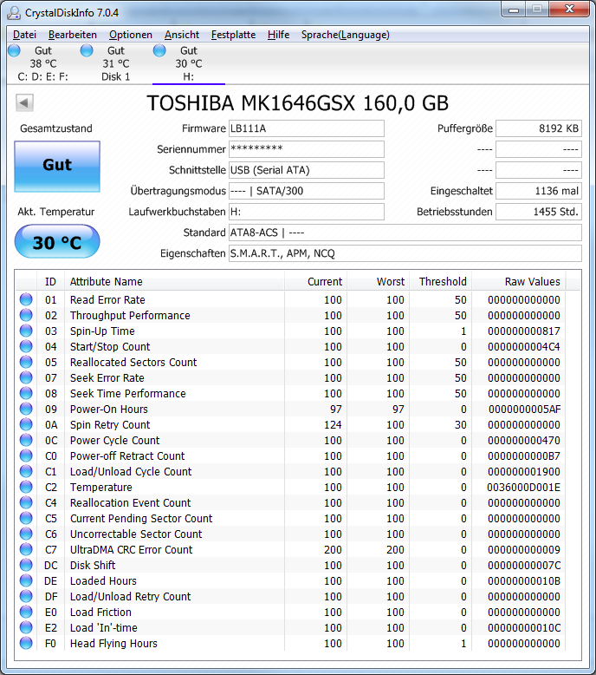Click the Übertragungsmodus field SATA/300
This screenshot has width=596, height=675.
point(307,191)
